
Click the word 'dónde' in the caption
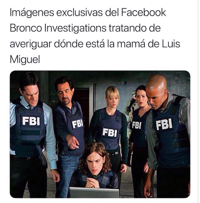(x=69, y=44)
